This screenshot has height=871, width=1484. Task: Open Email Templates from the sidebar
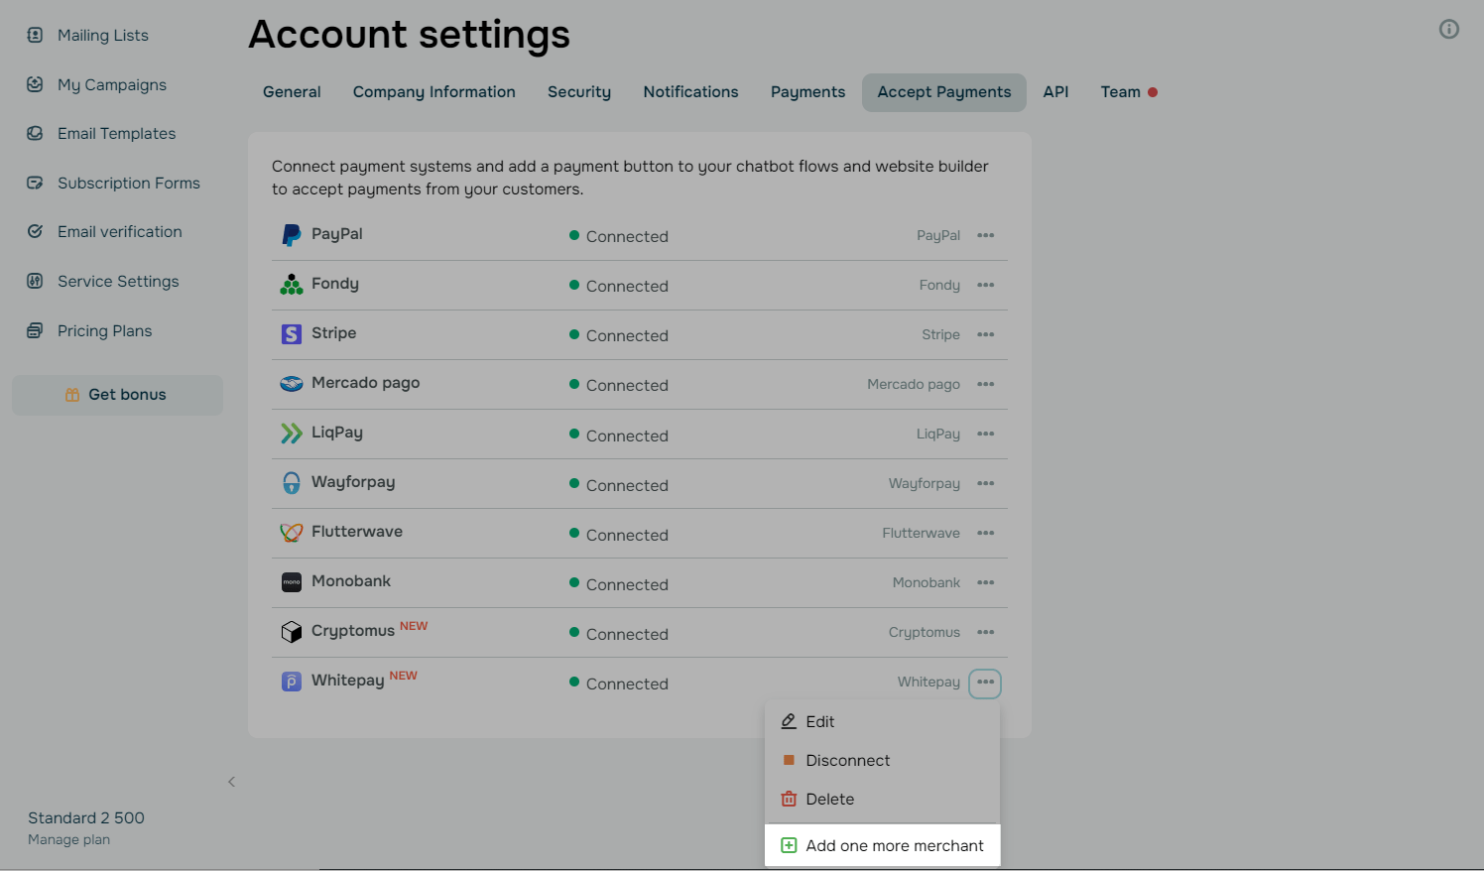(x=116, y=134)
